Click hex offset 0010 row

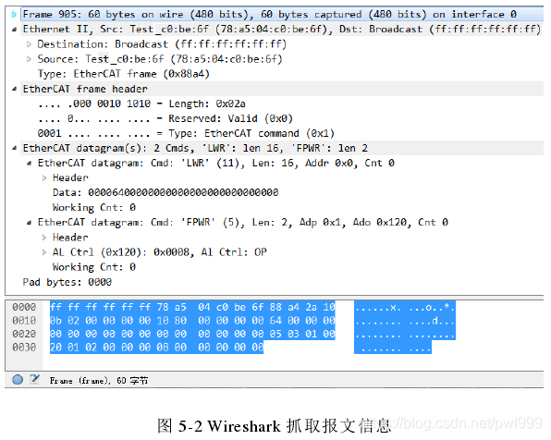click(x=24, y=321)
